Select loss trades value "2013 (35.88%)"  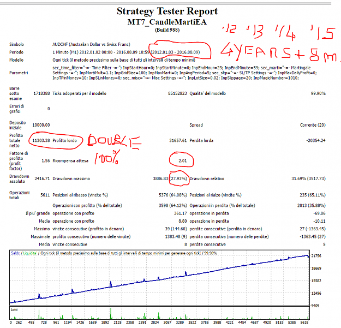pyautogui.click(x=312, y=205)
